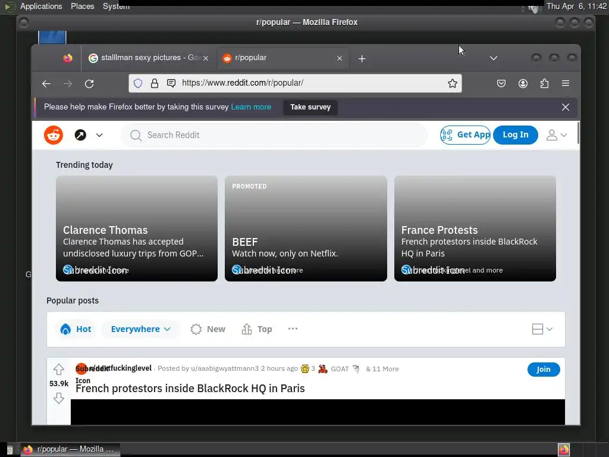Open the Places menu

(x=82, y=6)
